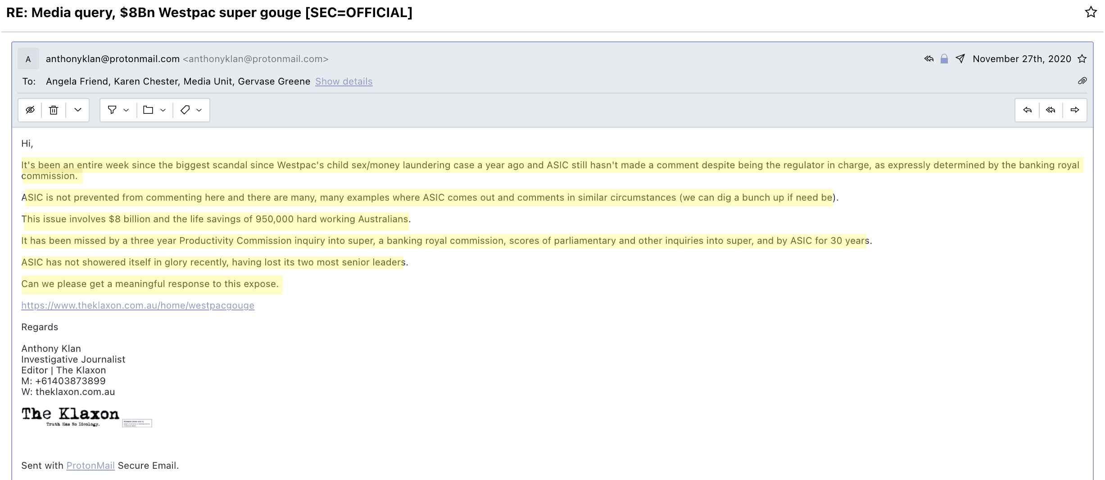The image size is (1105, 480).
Task: Open the theklaxon.com.au westpacgouge link
Action: [138, 305]
